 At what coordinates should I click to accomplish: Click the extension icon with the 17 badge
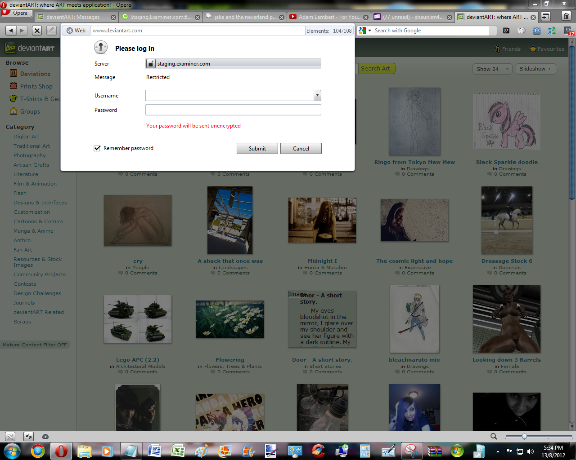click(569, 31)
